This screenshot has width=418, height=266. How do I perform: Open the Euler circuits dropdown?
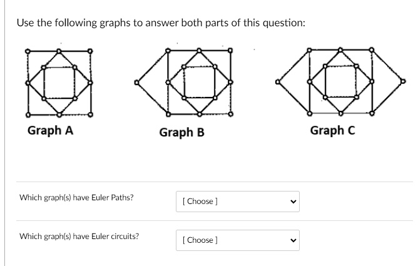238,240
